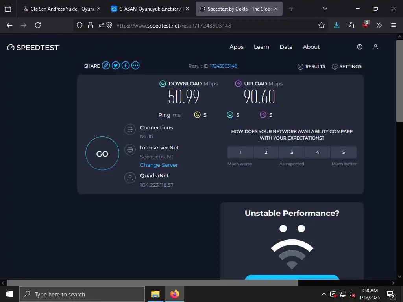The height and width of the screenshot is (302, 403).
Task: Click the Interserver.Net server name
Action: pyautogui.click(x=159, y=148)
